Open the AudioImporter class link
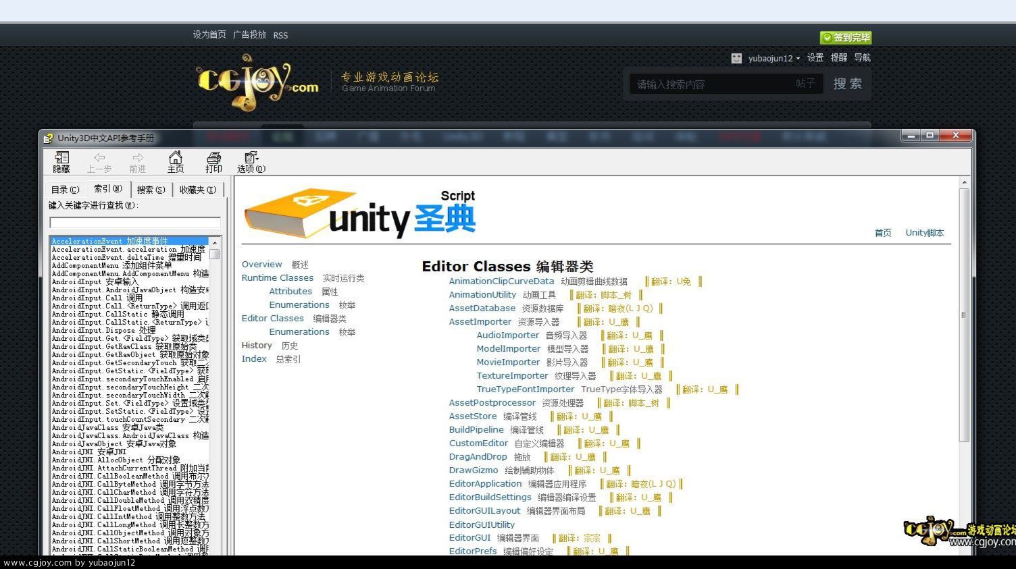This screenshot has height=569, width=1016. tap(508, 335)
